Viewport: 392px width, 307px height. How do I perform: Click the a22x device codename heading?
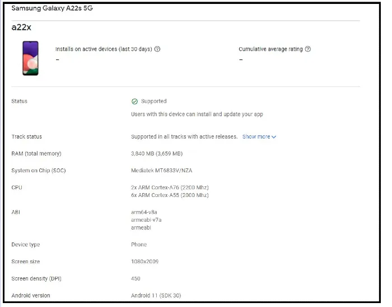tap(21, 27)
